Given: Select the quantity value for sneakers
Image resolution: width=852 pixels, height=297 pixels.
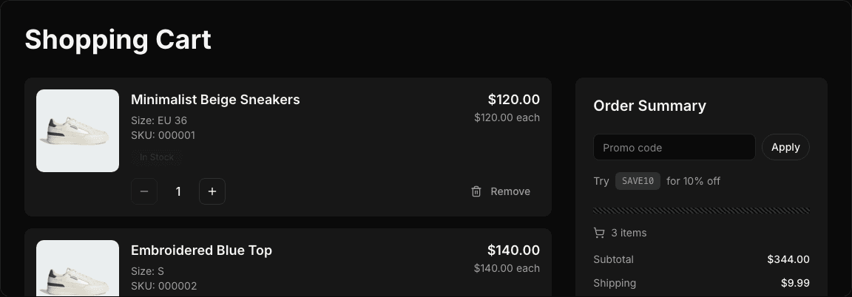Looking at the screenshot, I should pyautogui.click(x=178, y=191).
